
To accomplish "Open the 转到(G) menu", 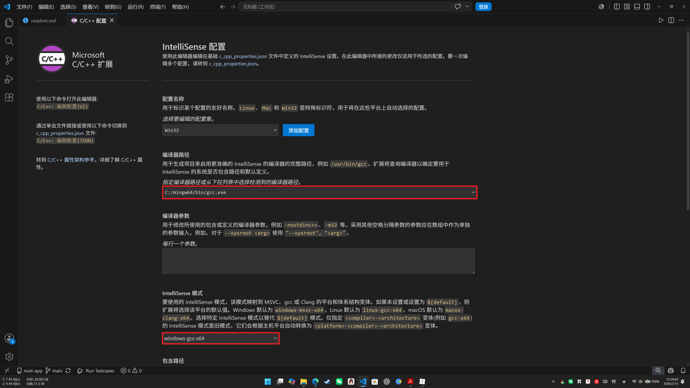I will click(x=113, y=7).
